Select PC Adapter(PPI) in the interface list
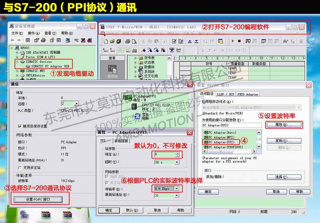 pos(222,142)
